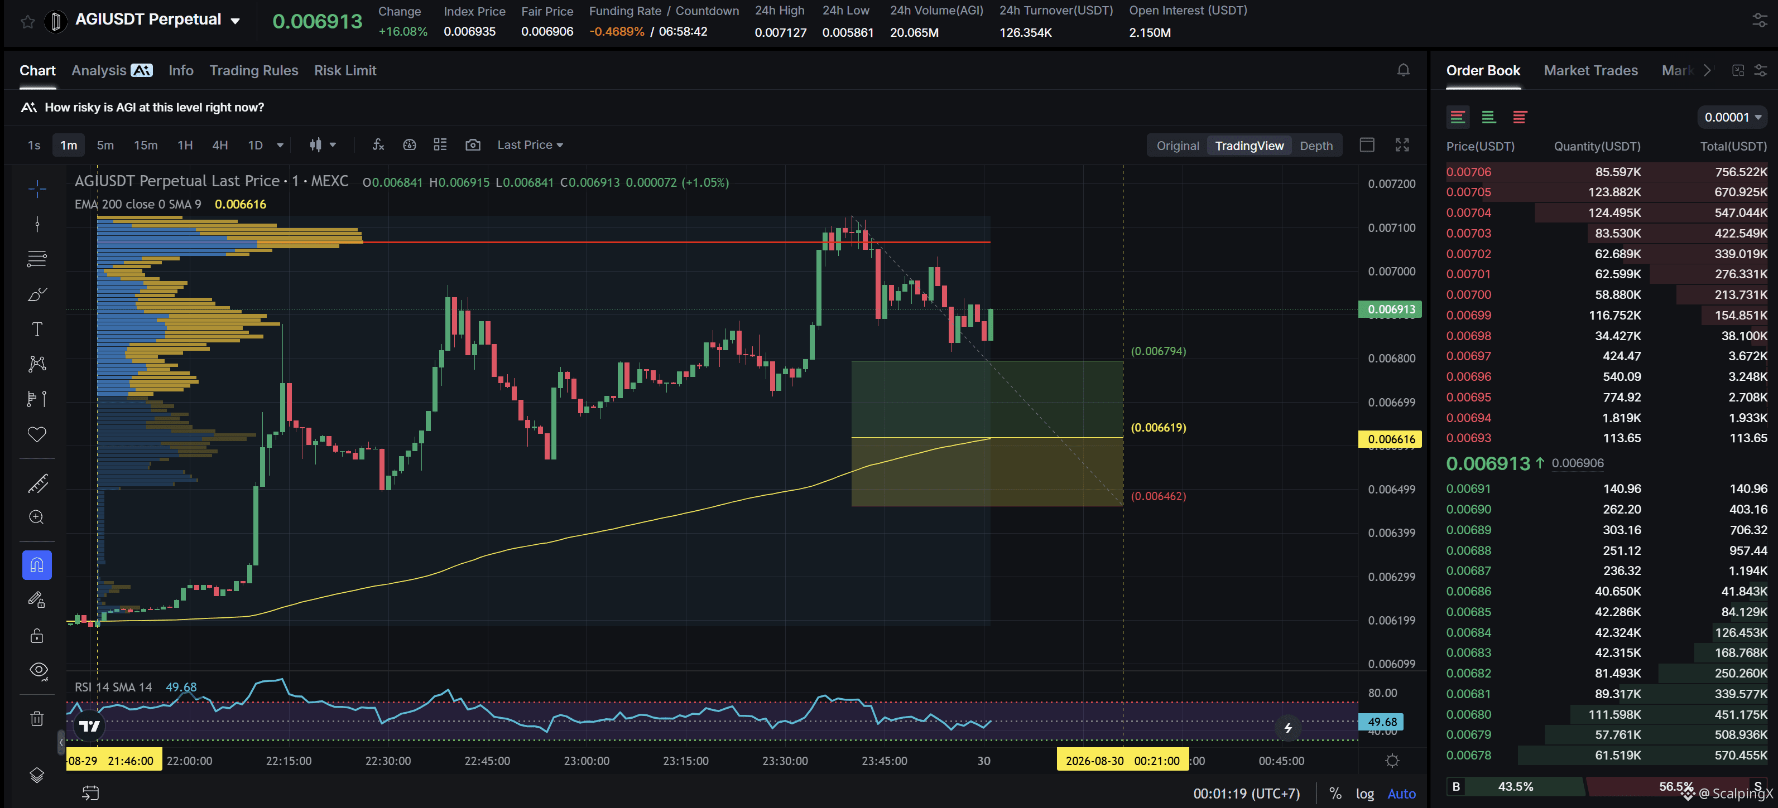
Task: Select the Fibonacci retracement tool
Action: tap(37, 259)
